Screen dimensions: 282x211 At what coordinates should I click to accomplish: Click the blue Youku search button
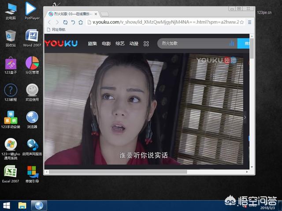coord(243,43)
